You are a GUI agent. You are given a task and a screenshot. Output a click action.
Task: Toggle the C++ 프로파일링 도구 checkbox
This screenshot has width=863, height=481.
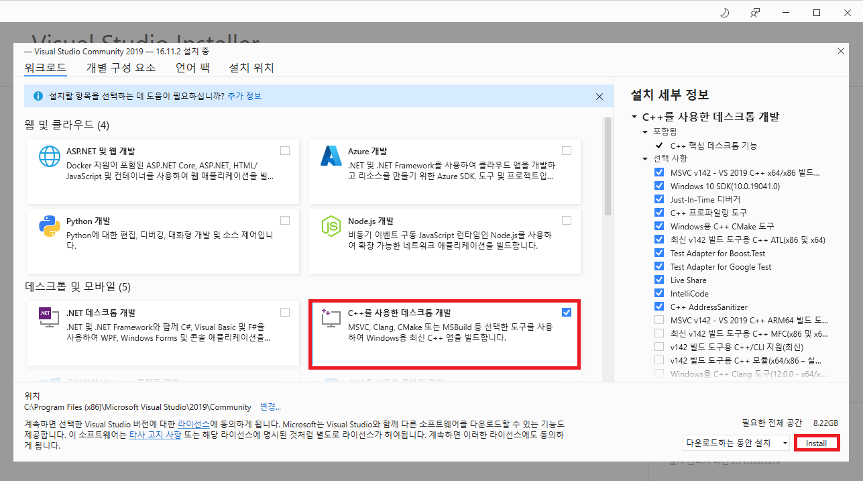pyautogui.click(x=659, y=213)
